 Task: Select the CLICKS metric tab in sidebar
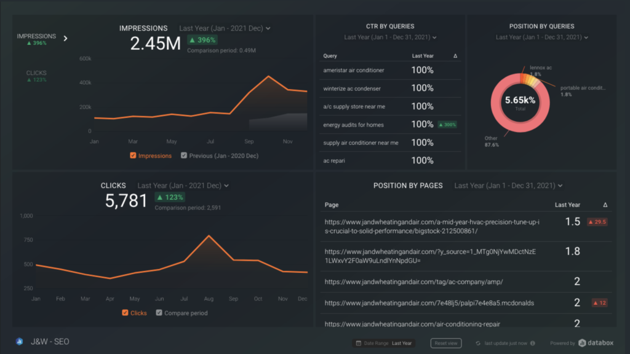click(37, 73)
